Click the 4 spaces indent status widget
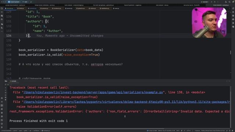Image resolution: width=235 pixels, height=132 pixels. pos(197,131)
